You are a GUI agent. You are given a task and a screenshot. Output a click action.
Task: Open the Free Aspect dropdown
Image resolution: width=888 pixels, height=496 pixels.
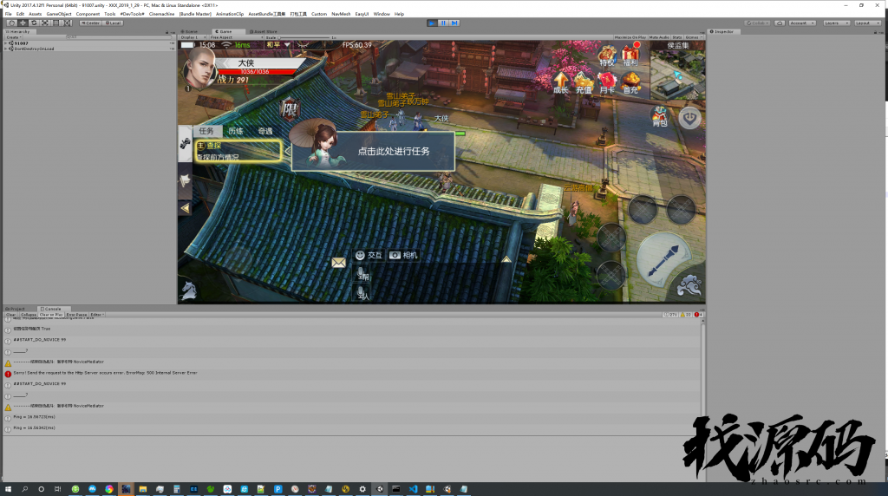click(236, 37)
